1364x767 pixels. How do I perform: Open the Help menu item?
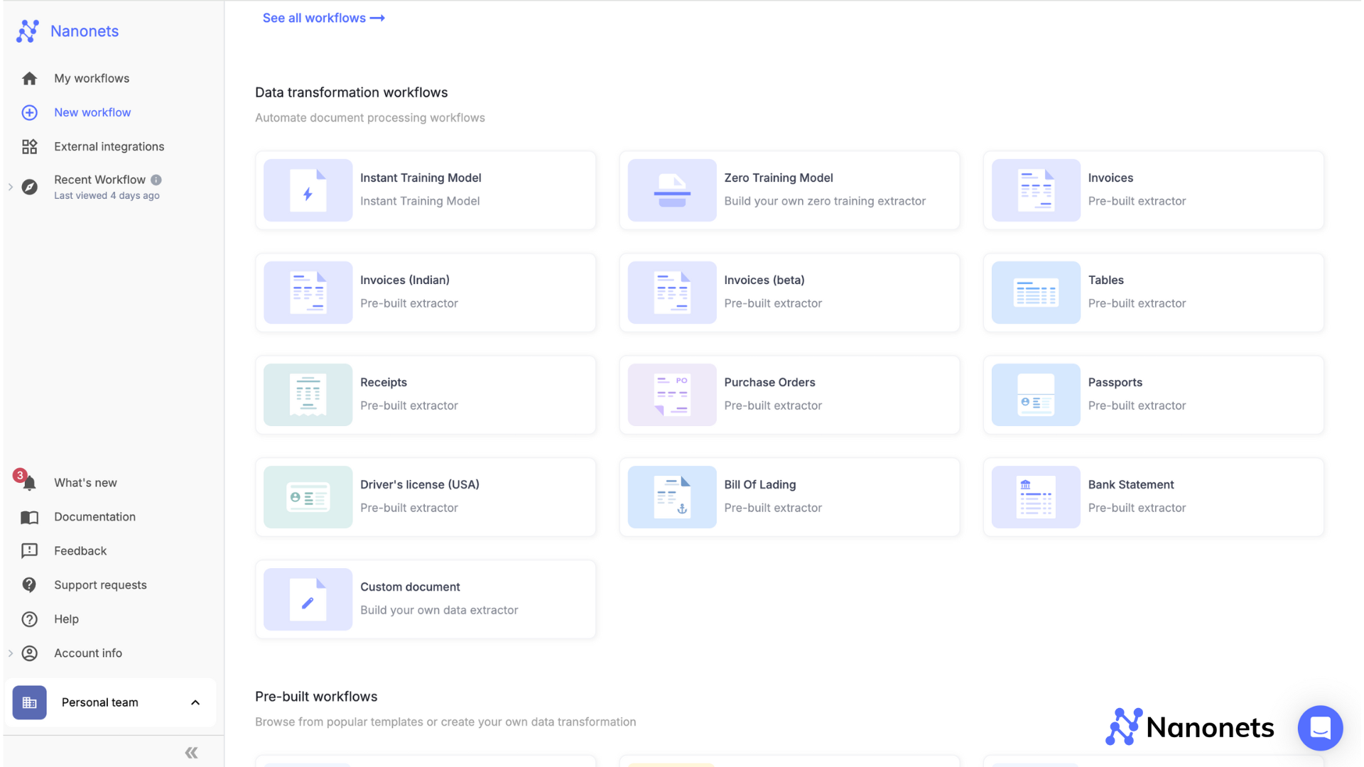(x=66, y=619)
